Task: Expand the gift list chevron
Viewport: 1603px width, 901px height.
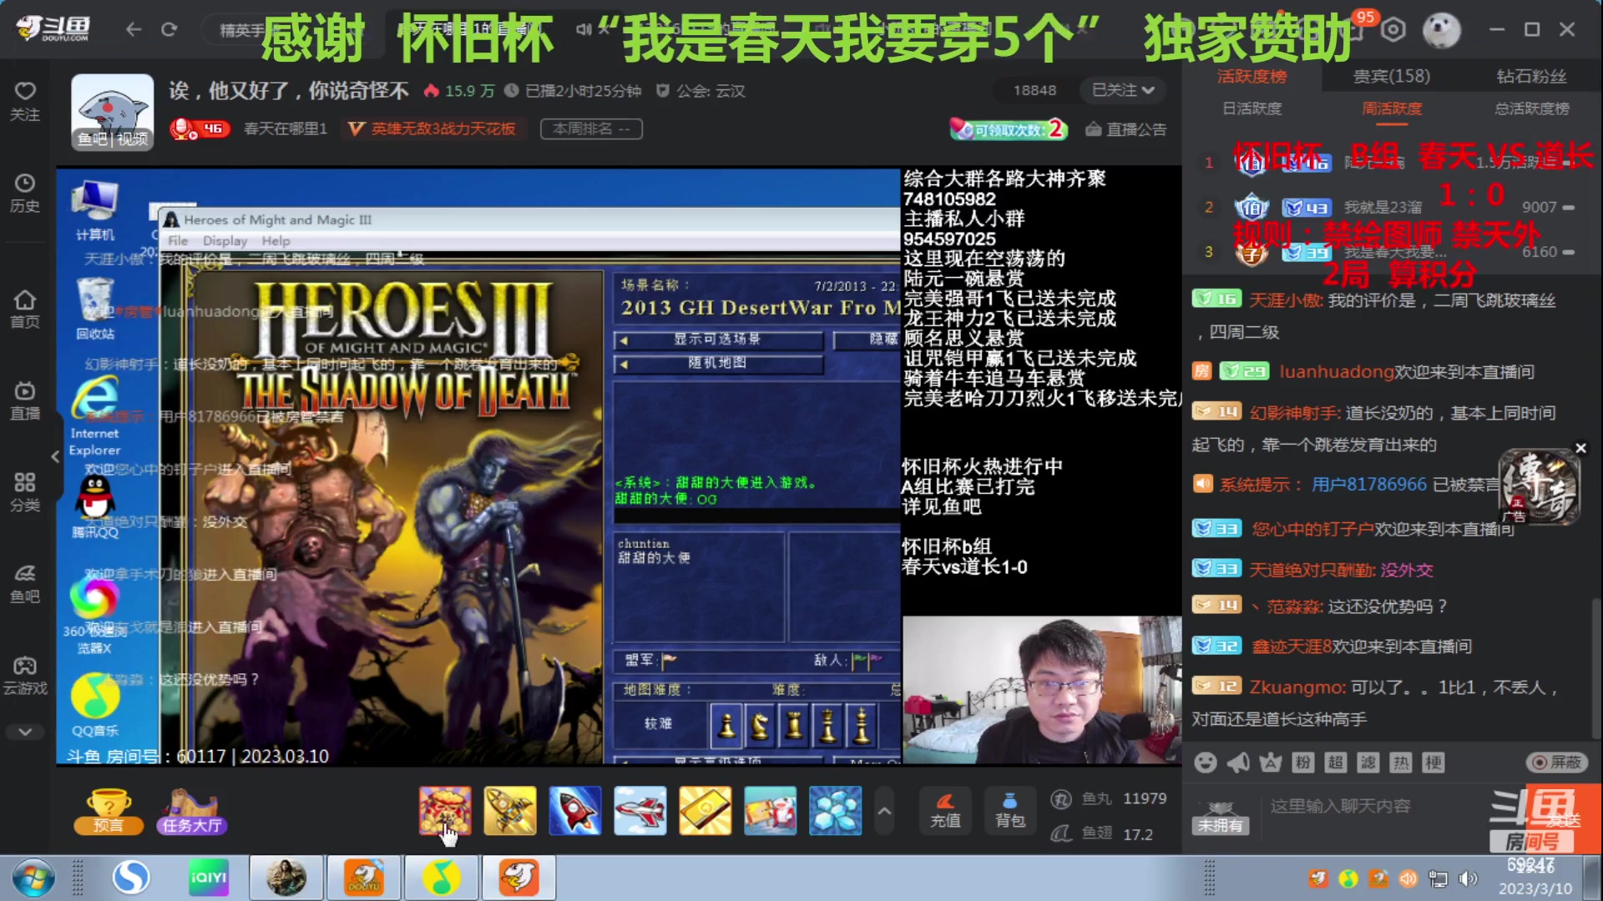Action: point(884,811)
